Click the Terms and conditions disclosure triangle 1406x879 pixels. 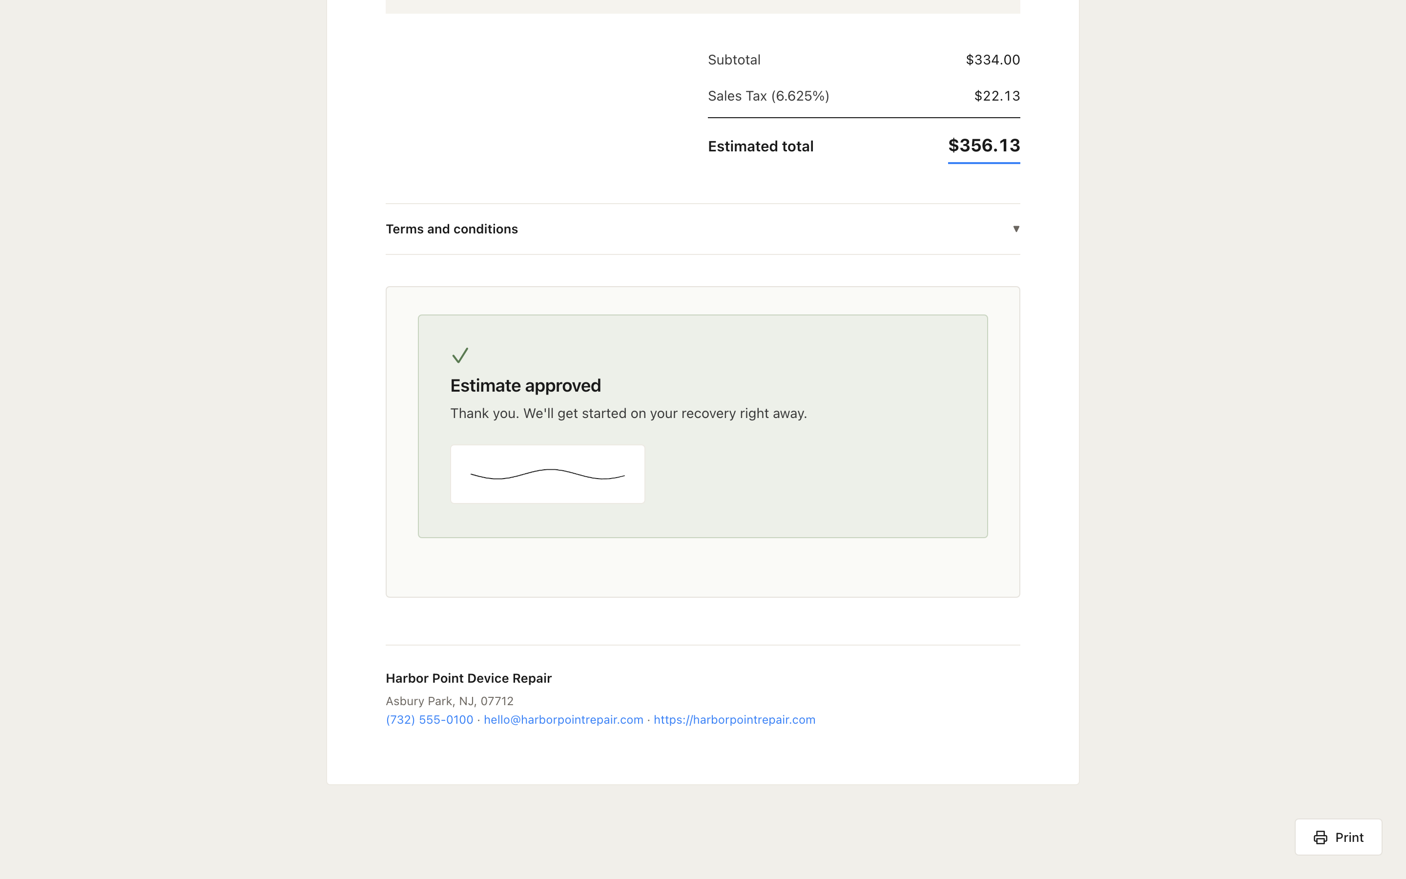pyautogui.click(x=1015, y=229)
